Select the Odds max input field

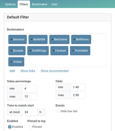click(x=78, y=95)
